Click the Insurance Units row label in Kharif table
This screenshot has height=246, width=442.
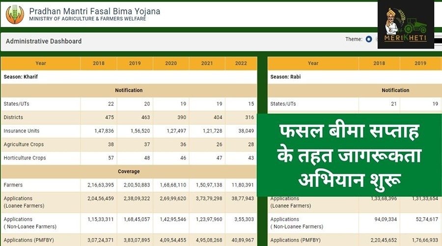point(22,131)
